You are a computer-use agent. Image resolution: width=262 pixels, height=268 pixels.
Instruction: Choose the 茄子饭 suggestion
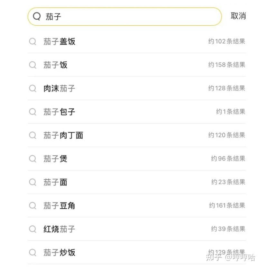(56, 65)
